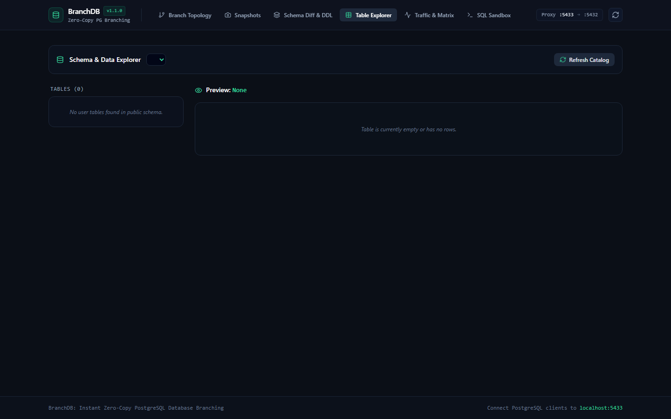This screenshot has width=671, height=419.
Task: Select the Table Explorer tab
Action: 369,15
